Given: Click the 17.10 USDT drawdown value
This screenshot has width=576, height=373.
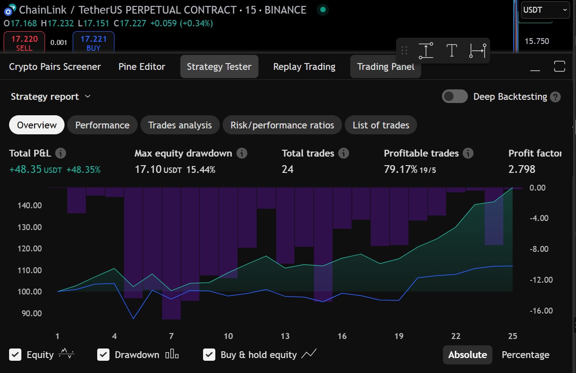Looking at the screenshot, I should click(x=158, y=169).
